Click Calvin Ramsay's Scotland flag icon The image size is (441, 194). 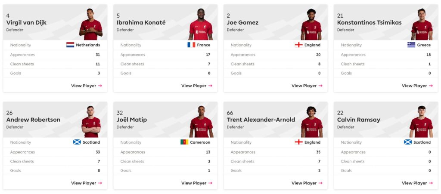[408, 142]
